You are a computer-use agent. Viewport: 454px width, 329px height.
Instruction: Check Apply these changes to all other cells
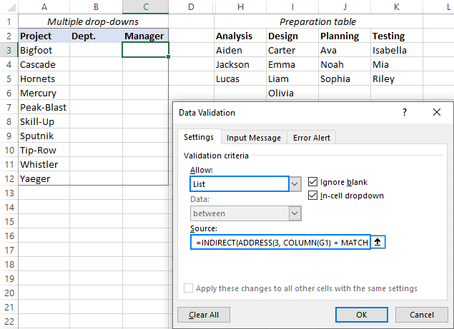[188, 288]
